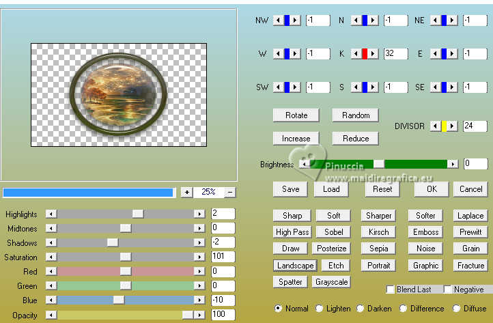The width and height of the screenshot is (493, 323).
Task: Decrease the NW kernel value arrow
Action: [278, 20]
